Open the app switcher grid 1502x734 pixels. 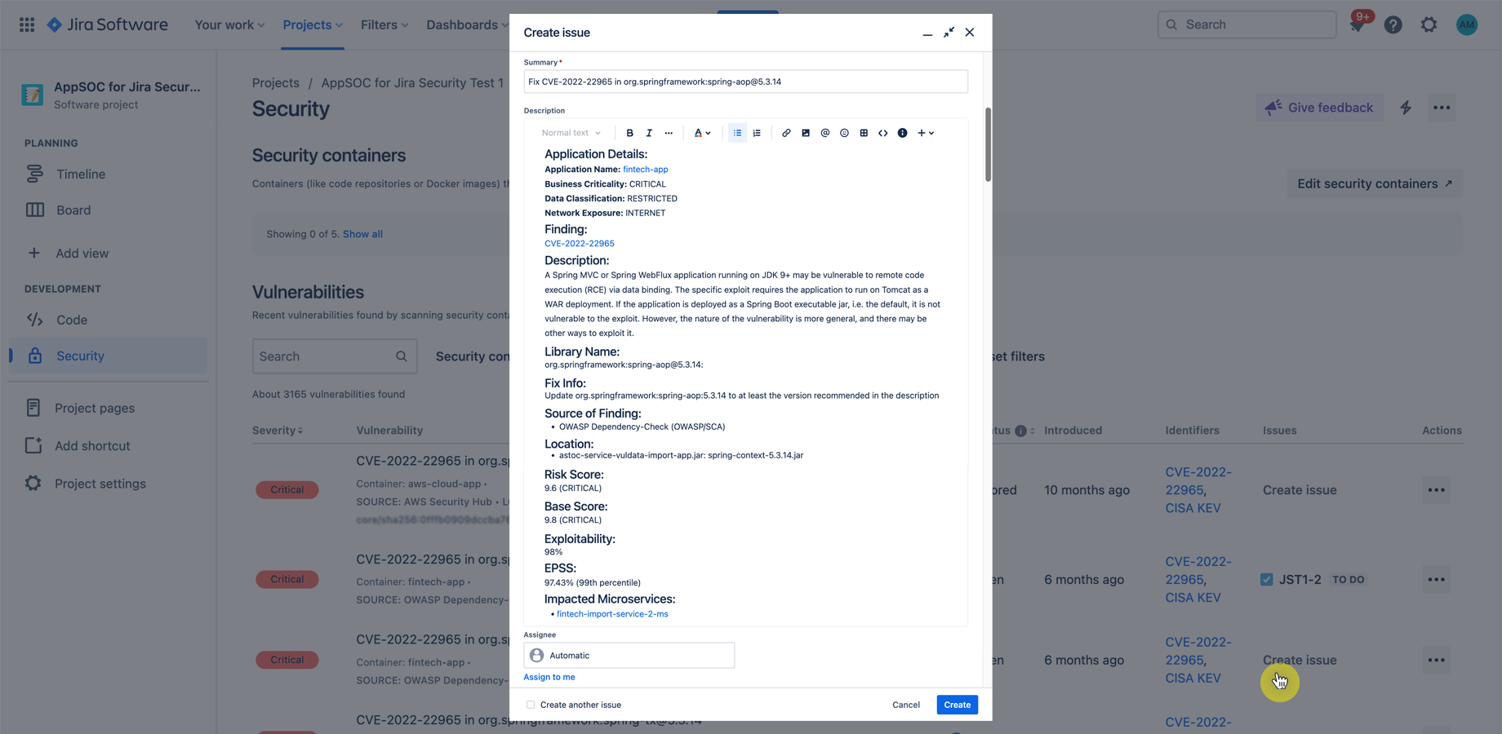click(x=27, y=24)
